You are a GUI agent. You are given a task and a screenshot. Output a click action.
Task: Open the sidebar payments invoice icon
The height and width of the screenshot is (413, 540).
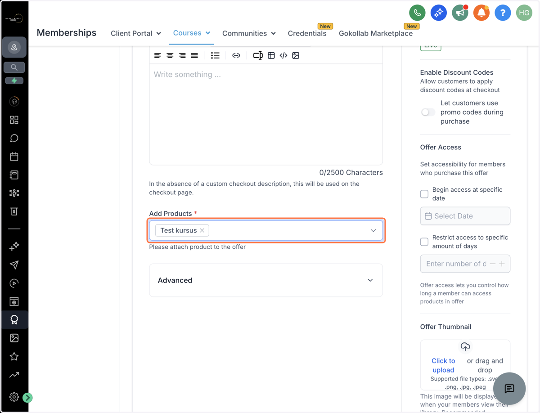tap(14, 211)
